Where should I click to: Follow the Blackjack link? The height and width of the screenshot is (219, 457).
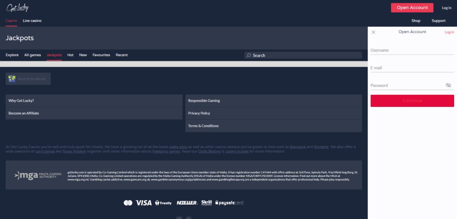[x=297, y=147]
